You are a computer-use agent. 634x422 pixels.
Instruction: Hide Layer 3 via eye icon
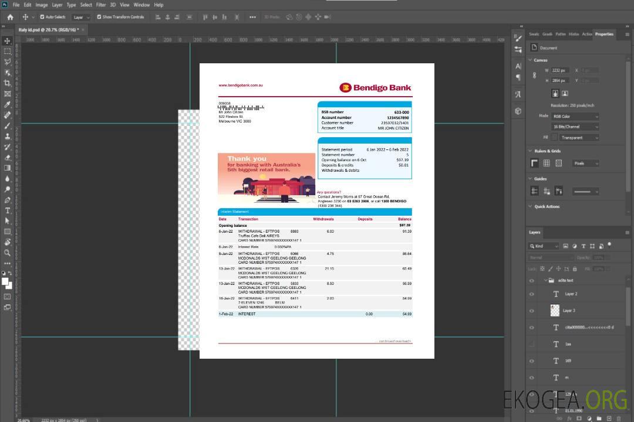532,311
